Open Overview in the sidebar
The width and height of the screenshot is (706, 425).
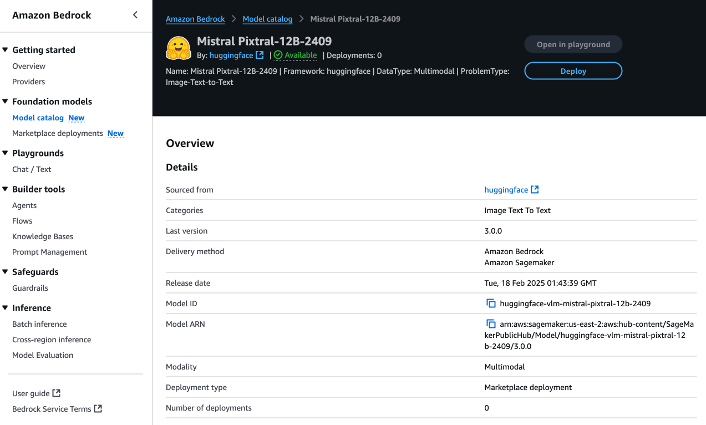click(29, 66)
